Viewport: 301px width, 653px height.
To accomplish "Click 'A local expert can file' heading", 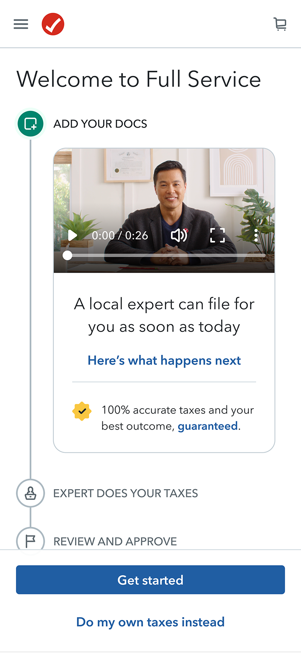I will pos(164,315).
